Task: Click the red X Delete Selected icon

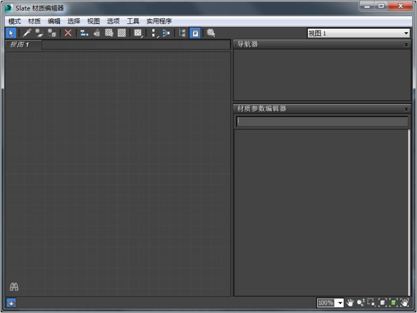Action: [68, 33]
